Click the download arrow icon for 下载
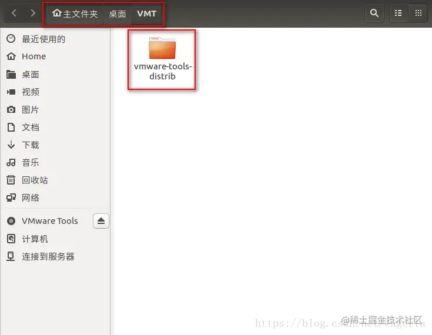Screen dimensions: 432x335 coord(11,145)
